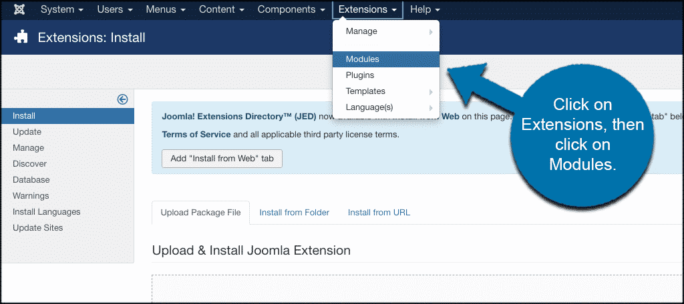The width and height of the screenshot is (684, 304).
Task: Switch to Install from Folder tab
Action: (295, 213)
